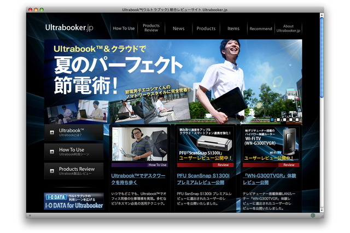Open the sidebar Ultrabook™ button
Viewport: 350px width, 233px height.
74,132
